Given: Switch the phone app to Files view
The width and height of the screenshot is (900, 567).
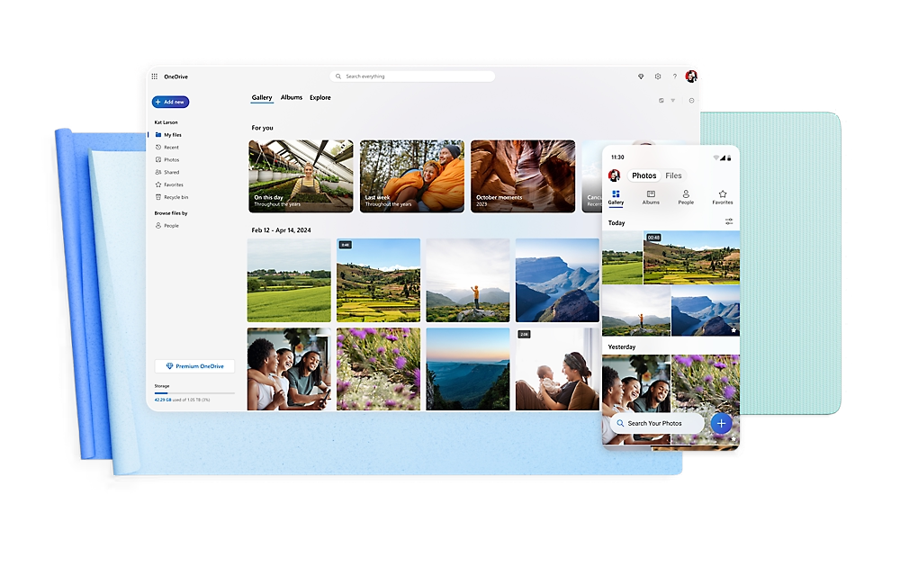Looking at the screenshot, I should (673, 175).
